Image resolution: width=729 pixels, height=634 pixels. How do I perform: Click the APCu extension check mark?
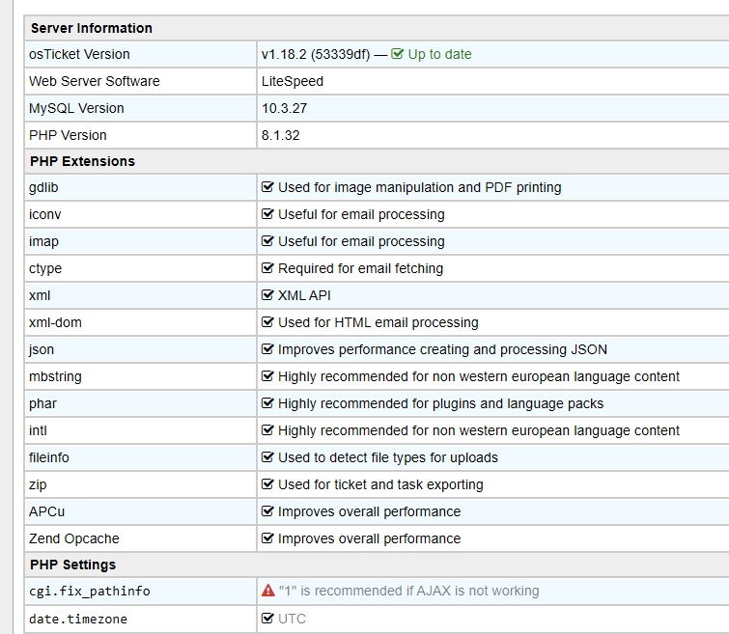coord(268,511)
